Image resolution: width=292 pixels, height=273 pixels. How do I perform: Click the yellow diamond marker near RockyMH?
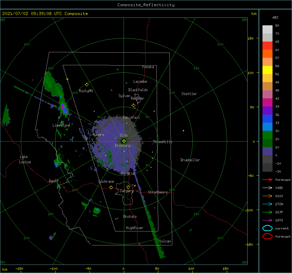click(x=87, y=85)
